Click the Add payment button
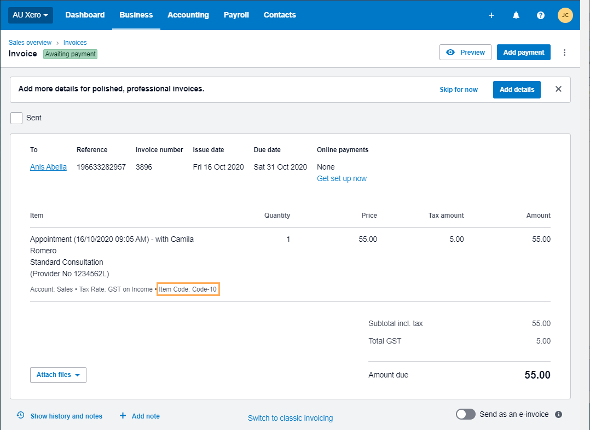This screenshot has width=590, height=430. [523, 53]
